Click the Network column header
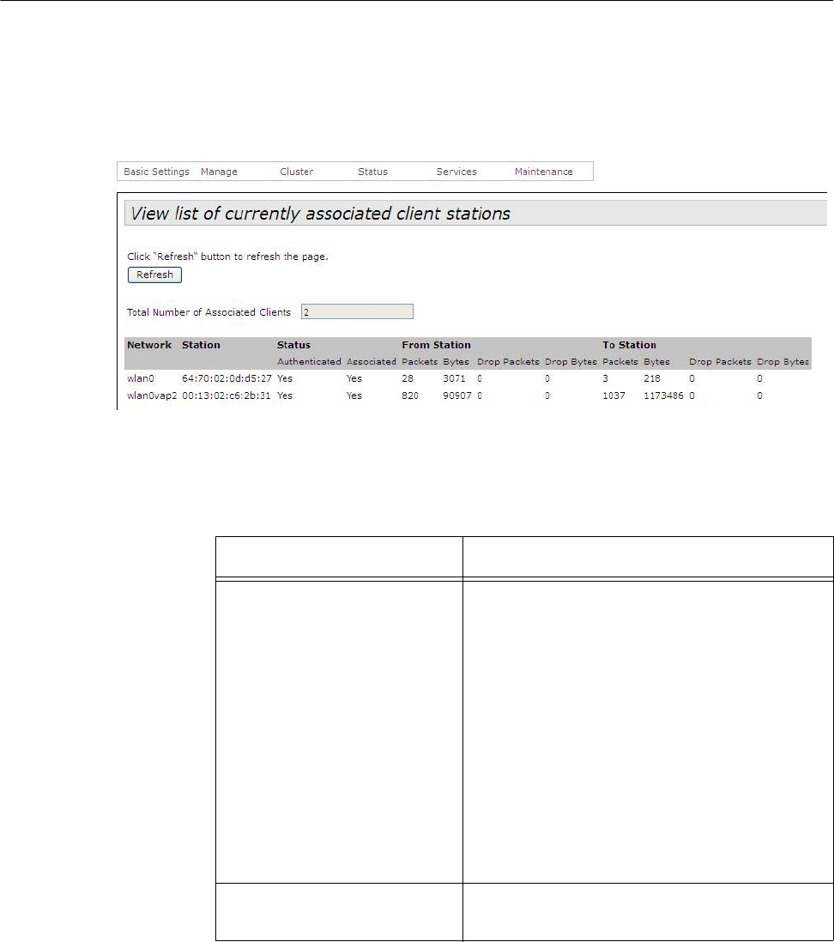This screenshot has height=942, width=834. [x=149, y=345]
